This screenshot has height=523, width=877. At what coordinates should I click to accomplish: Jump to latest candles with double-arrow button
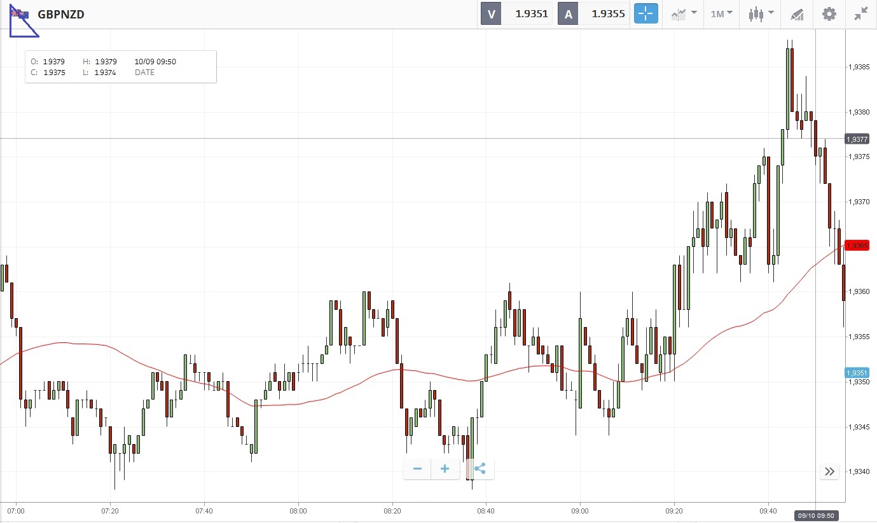[x=829, y=471]
